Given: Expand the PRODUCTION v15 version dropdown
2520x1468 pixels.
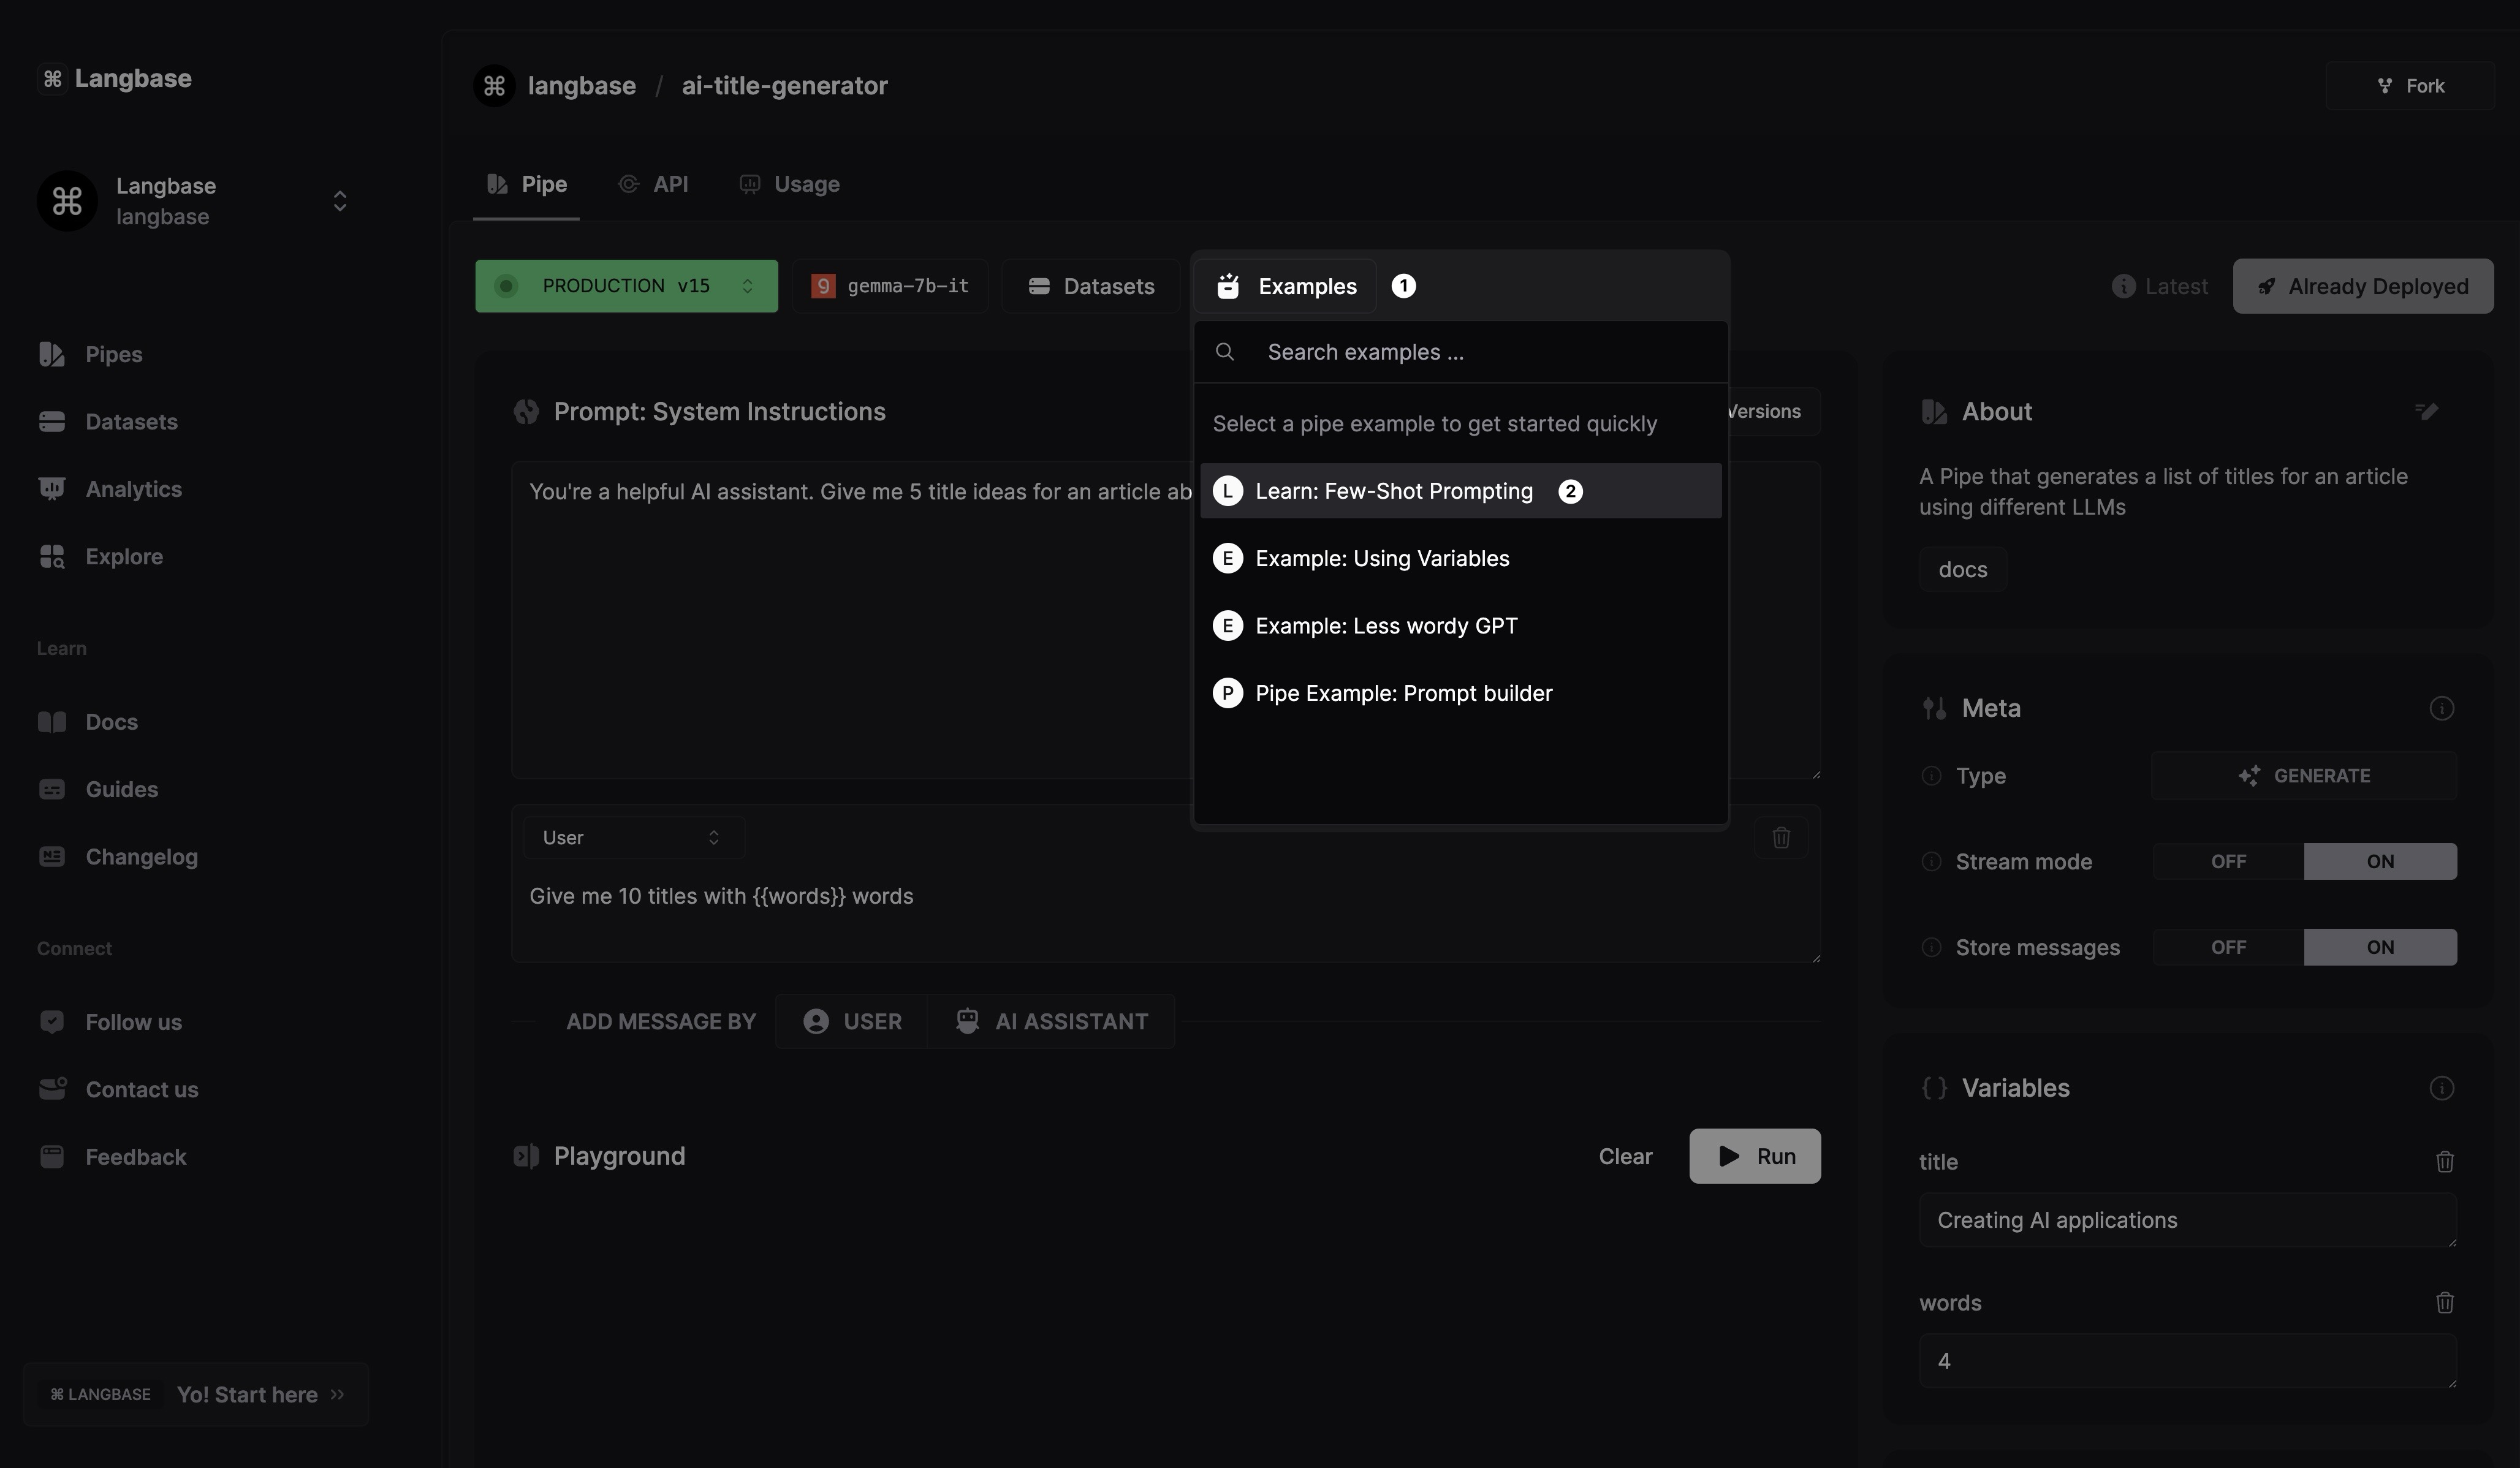Looking at the screenshot, I should 626,286.
